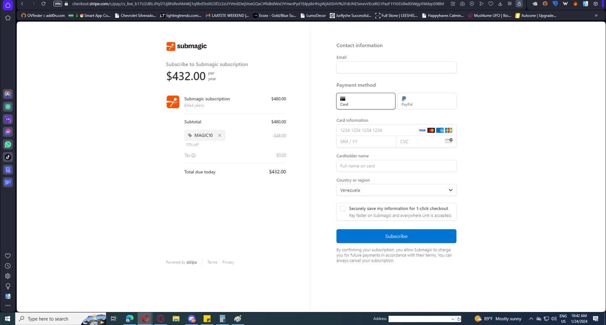Image resolution: width=606 pixels, height=325 pixels.
Task: Open Microsoft Edge from the taskbar
Action: 129,319
